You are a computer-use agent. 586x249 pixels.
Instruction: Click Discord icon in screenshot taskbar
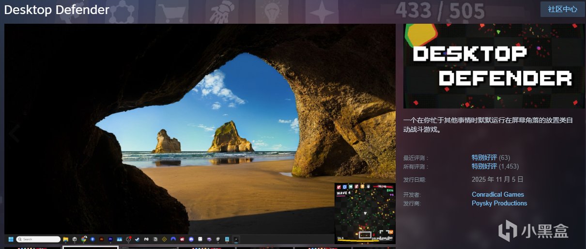[191, 239]
